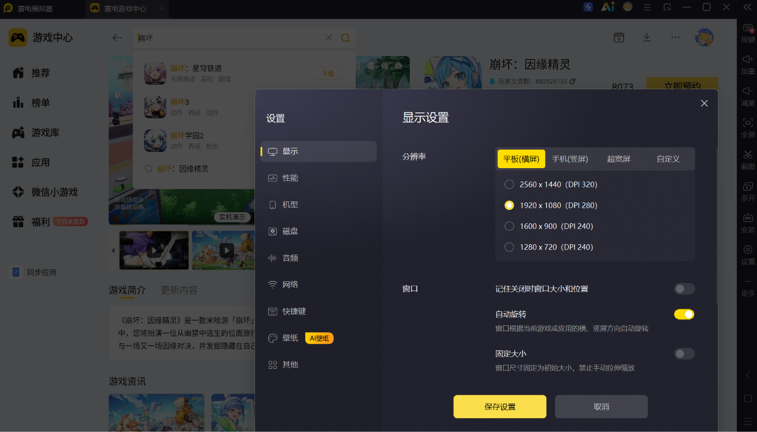
Task: Open the calendar reservation icon
Action: click(x=619, y=37)
